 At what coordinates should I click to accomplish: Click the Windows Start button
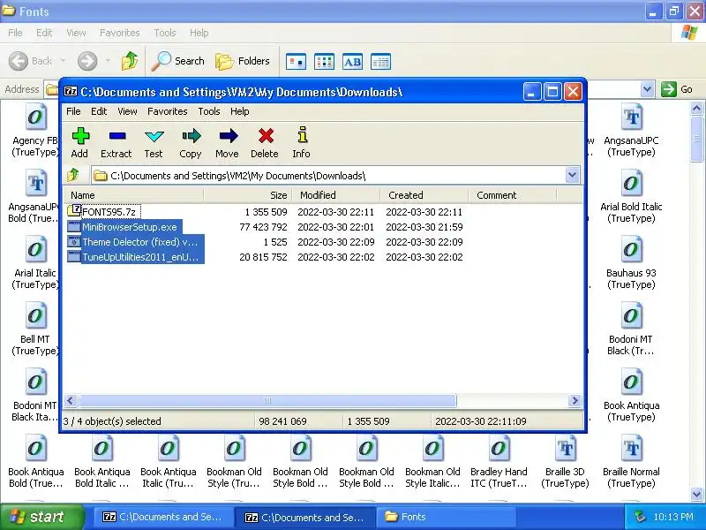[x=42, y=517]
